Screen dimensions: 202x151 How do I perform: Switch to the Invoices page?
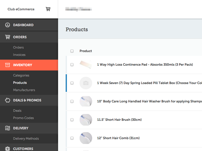(19, 55)
